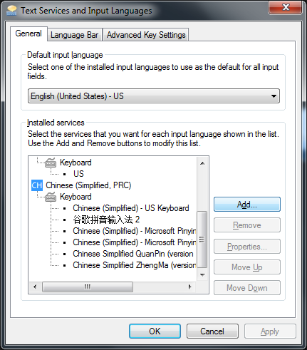Select Chinese Simplified ZhengMa entry
Image resolution: width=307 pixels, height=350 pixels.
pyautogui.click(x=135, y=265)
